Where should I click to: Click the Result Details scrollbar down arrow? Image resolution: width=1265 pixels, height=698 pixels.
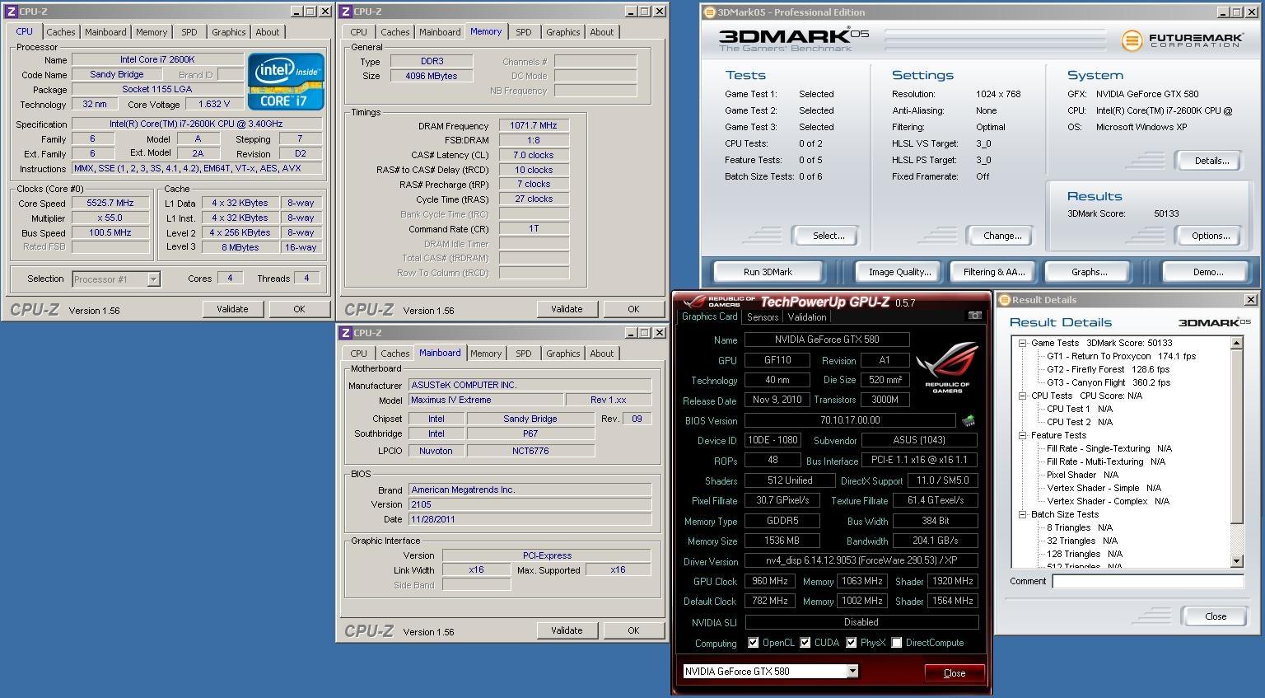[1236, 561]
